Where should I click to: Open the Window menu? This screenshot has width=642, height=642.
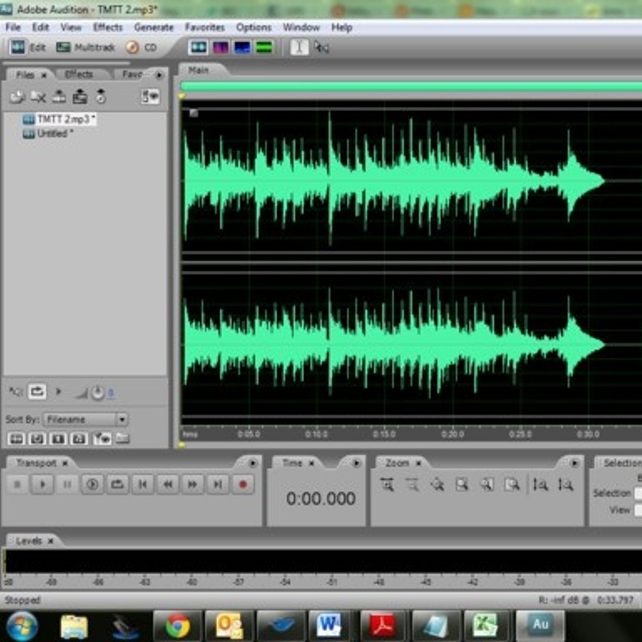click(x=301, y=28)
